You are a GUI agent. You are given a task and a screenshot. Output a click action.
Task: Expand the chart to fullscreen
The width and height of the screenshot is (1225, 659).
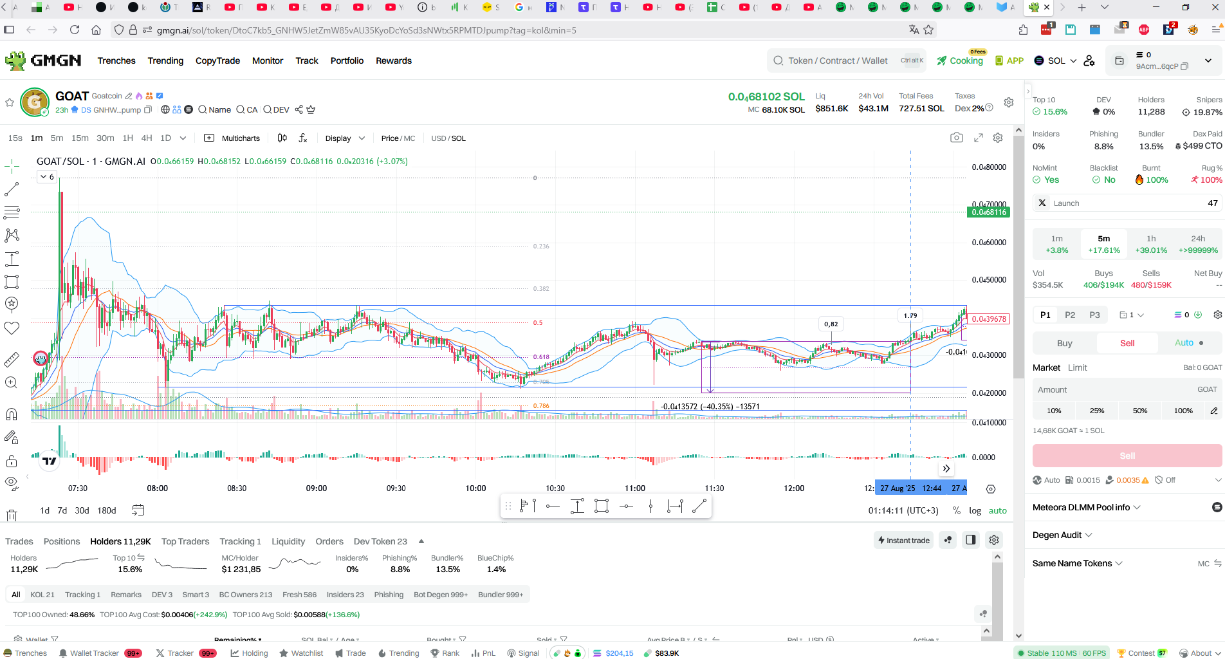point(979,138)
